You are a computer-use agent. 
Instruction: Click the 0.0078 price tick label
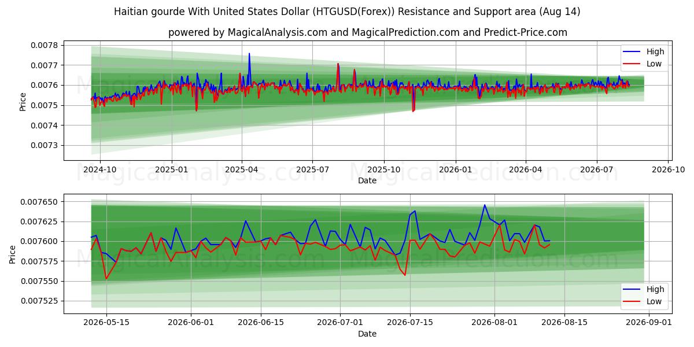click(x=43, y=45)
